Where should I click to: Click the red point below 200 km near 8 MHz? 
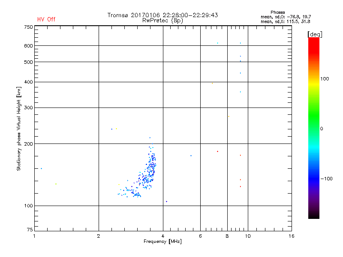[x=217, y=152]
